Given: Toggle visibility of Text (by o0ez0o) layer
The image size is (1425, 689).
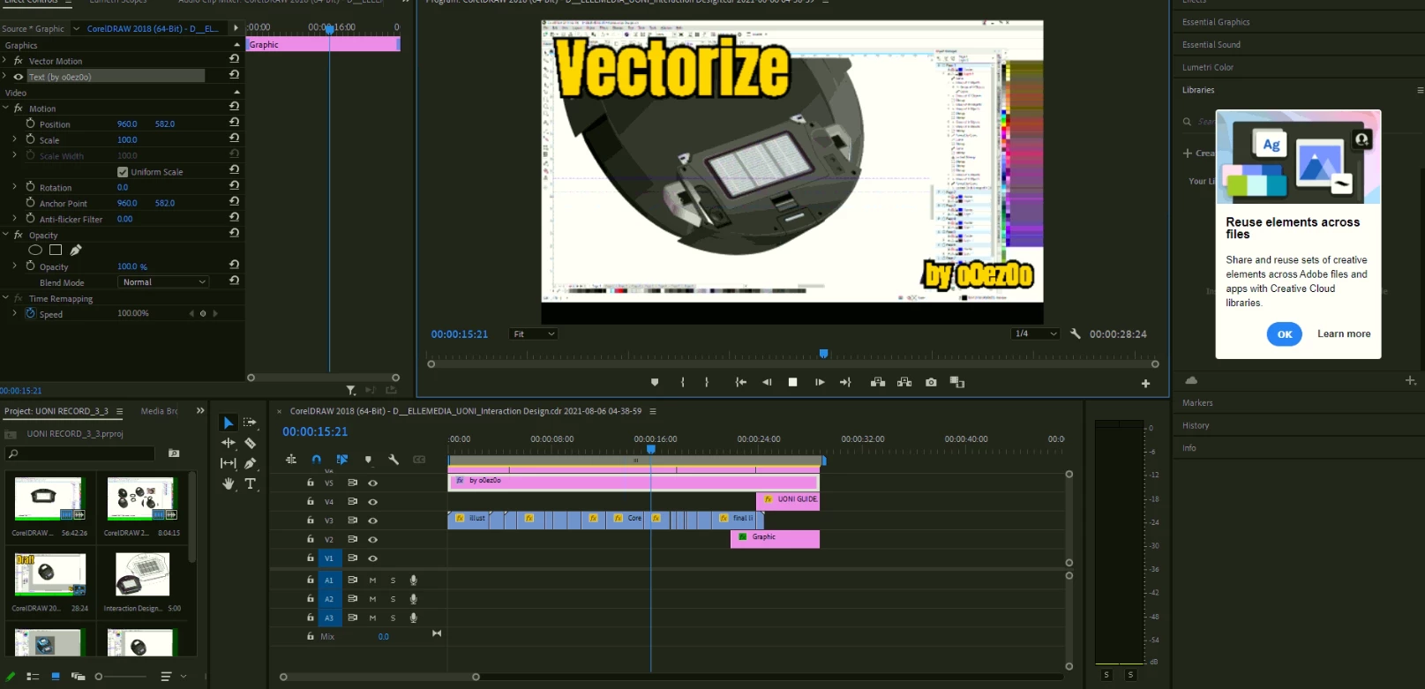Looking at the screenshot, I should tap(18, 77).
